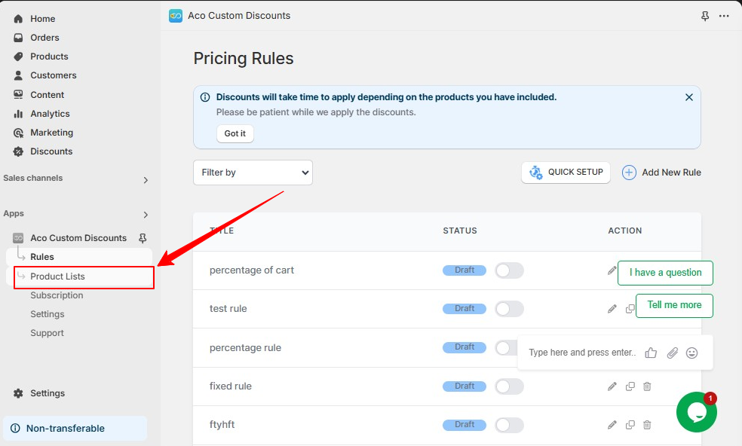Viewport: 742px width, 446px height.
Task: Click the chat message input field
Action: pos(582,353)
